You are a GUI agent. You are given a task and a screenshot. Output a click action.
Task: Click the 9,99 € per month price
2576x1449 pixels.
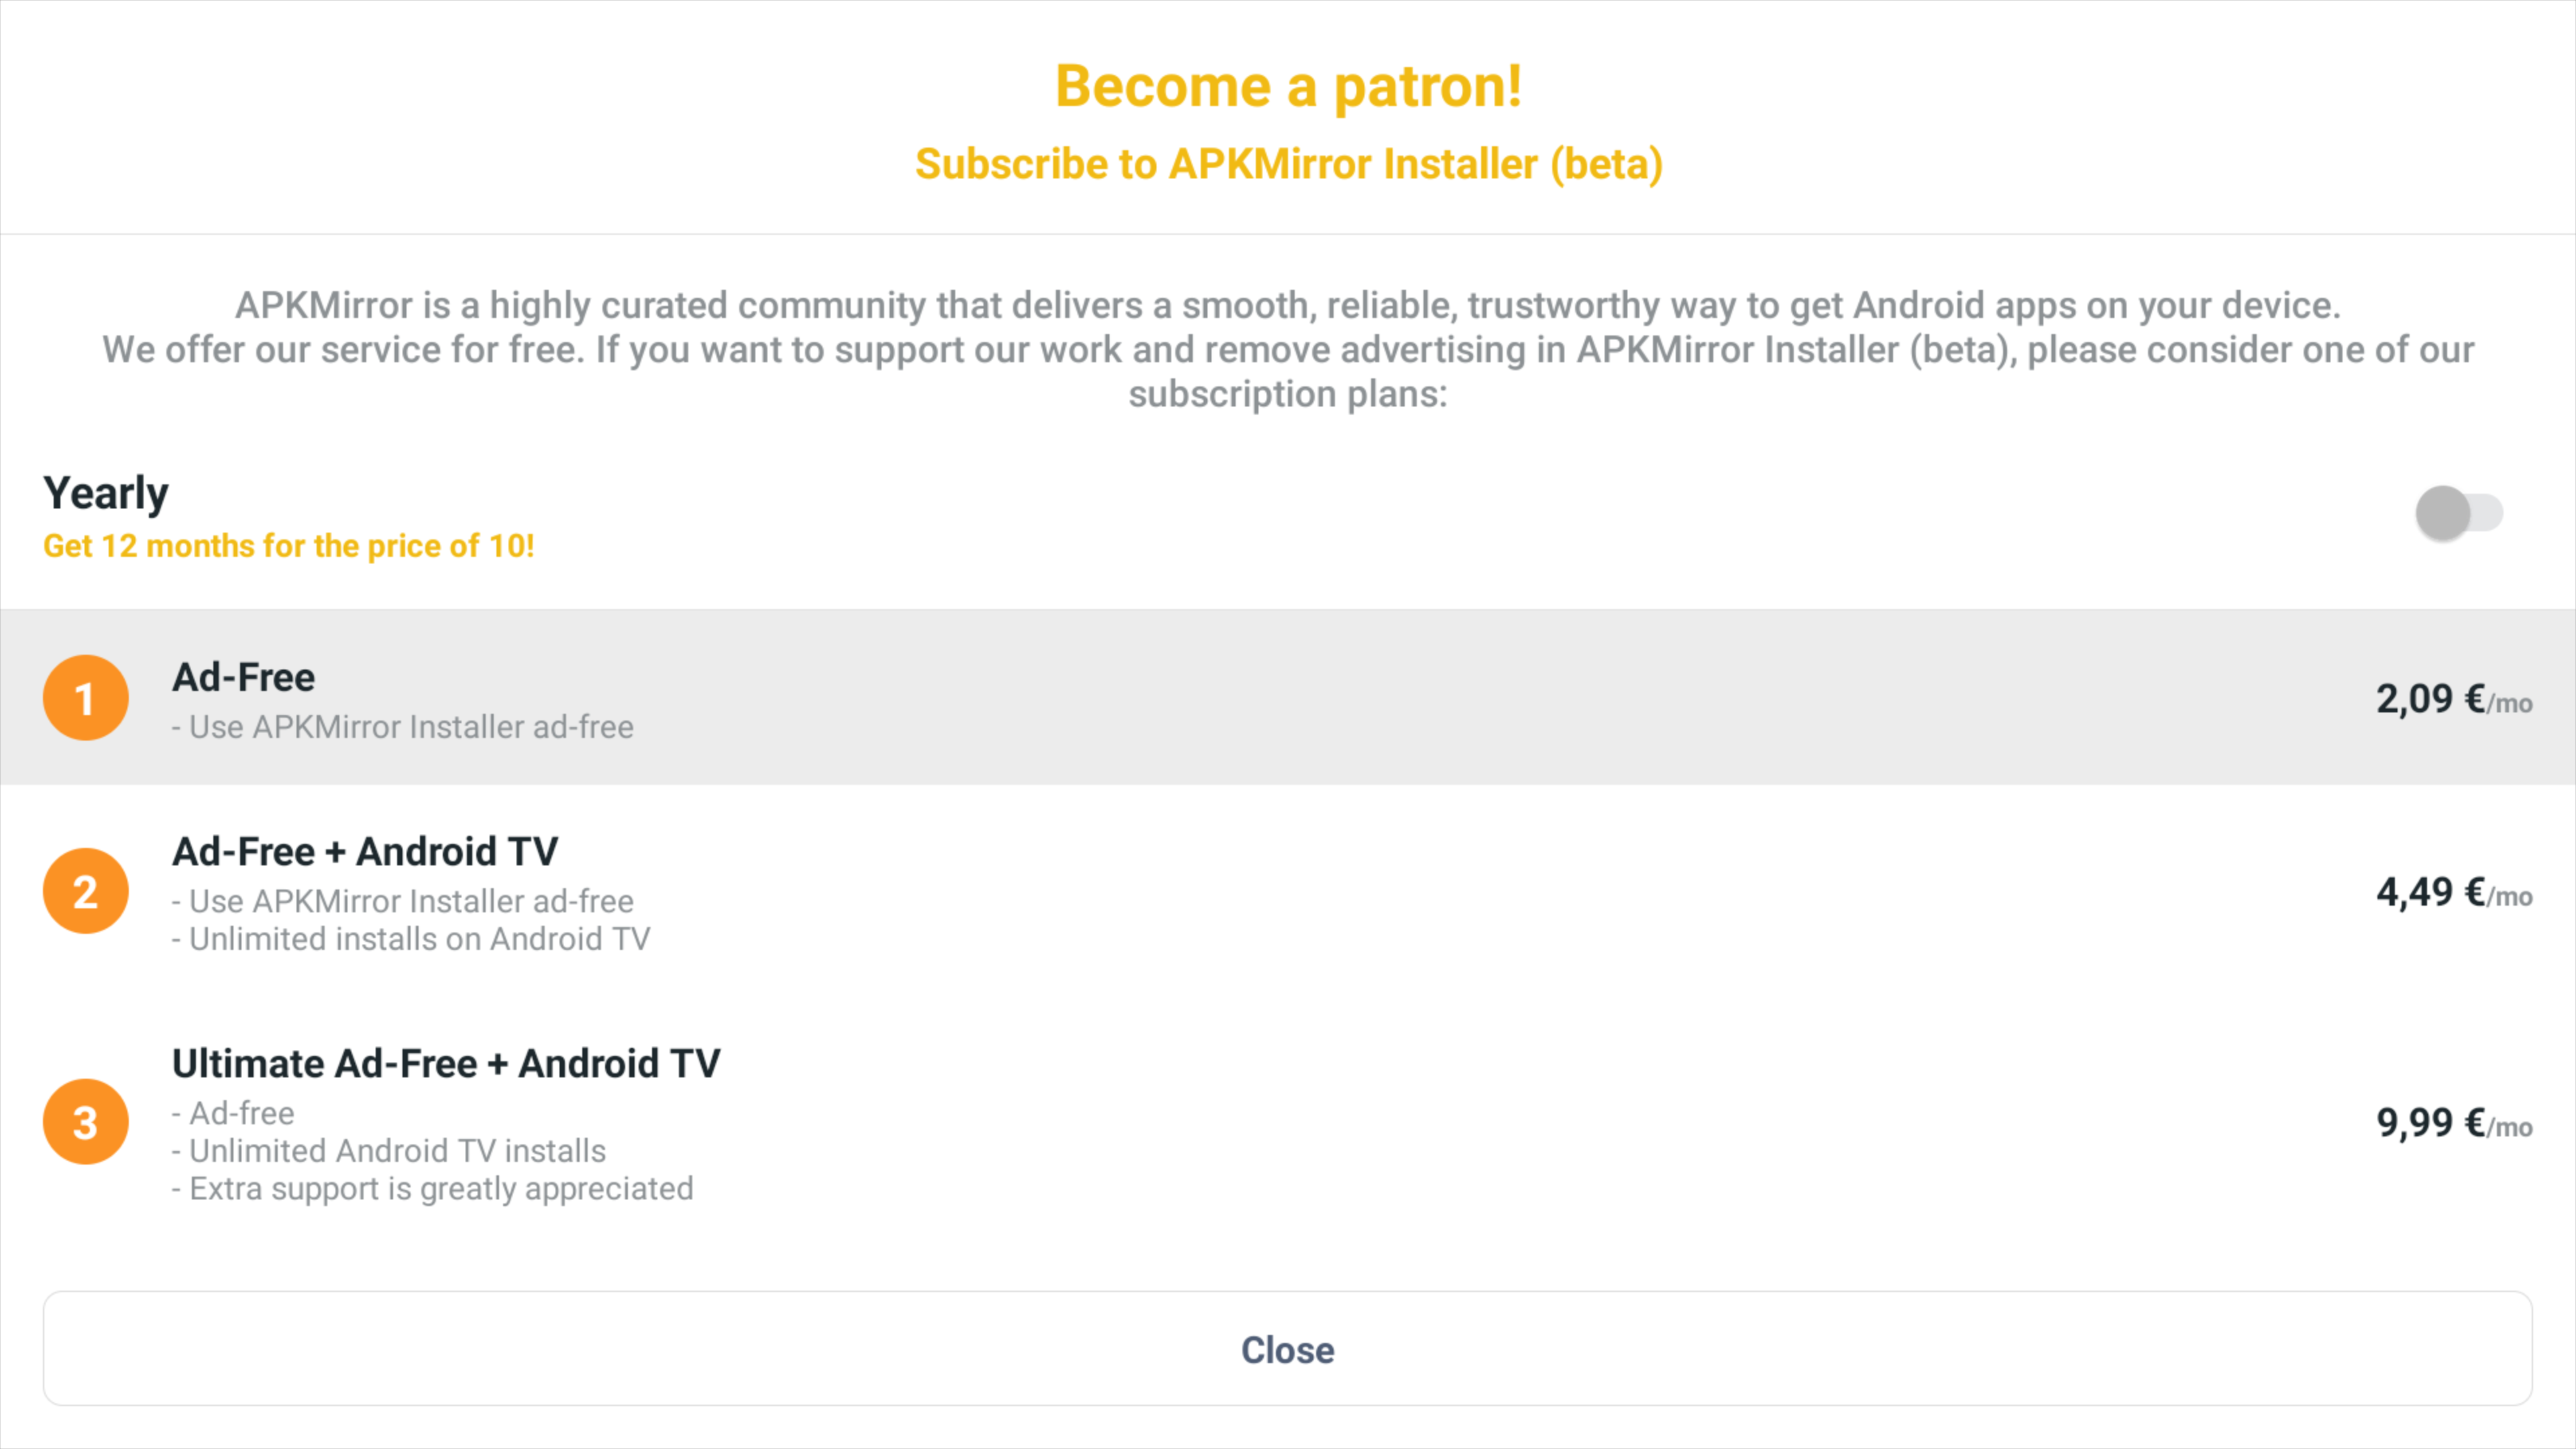click(x=2453, y=1123)
